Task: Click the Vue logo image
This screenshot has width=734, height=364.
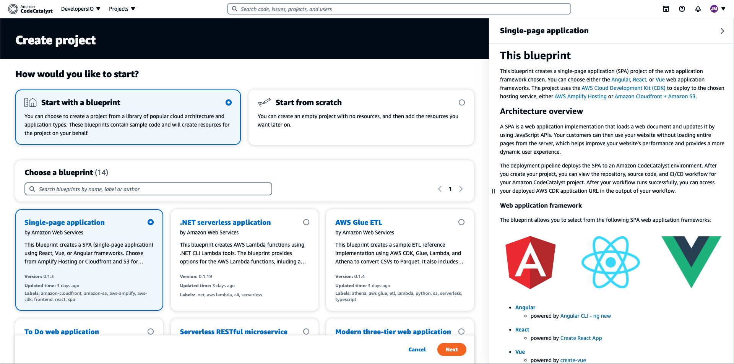Action: (691, 262)
